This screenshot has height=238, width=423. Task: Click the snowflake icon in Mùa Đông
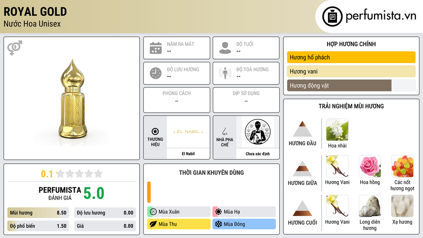point(219,224)
